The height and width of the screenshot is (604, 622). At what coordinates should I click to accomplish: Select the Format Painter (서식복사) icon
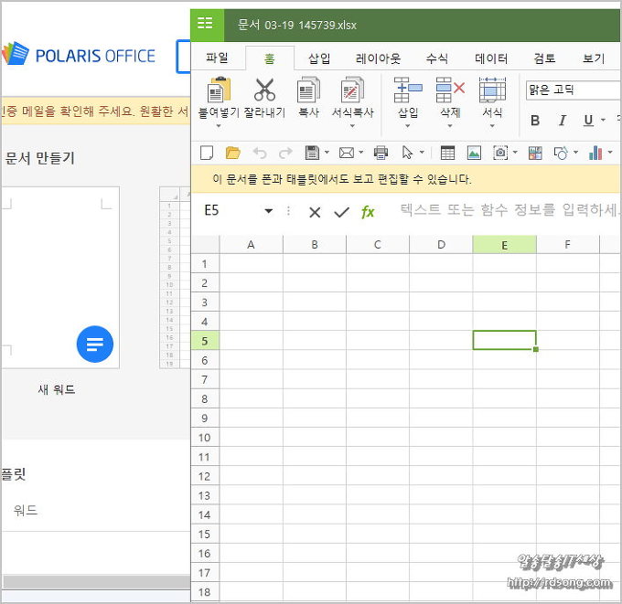(352, 91)
